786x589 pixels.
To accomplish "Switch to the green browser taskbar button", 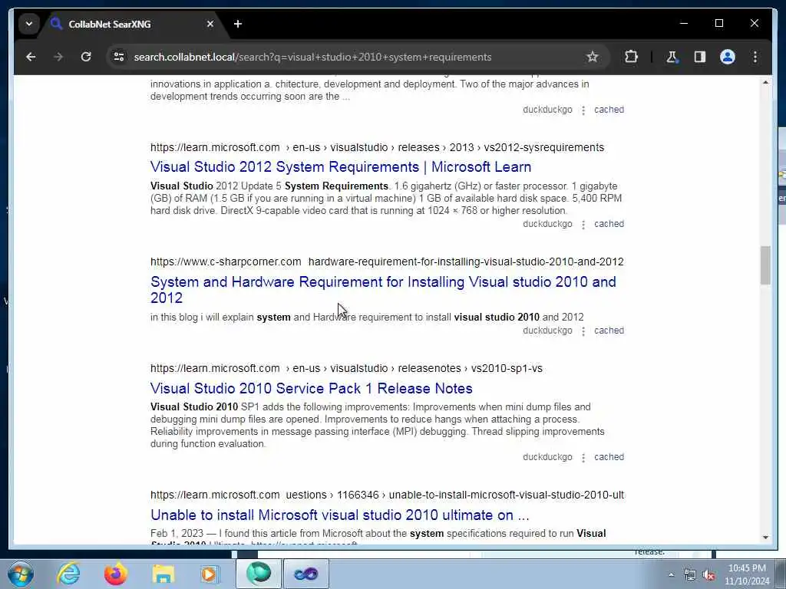I will 259,574.
